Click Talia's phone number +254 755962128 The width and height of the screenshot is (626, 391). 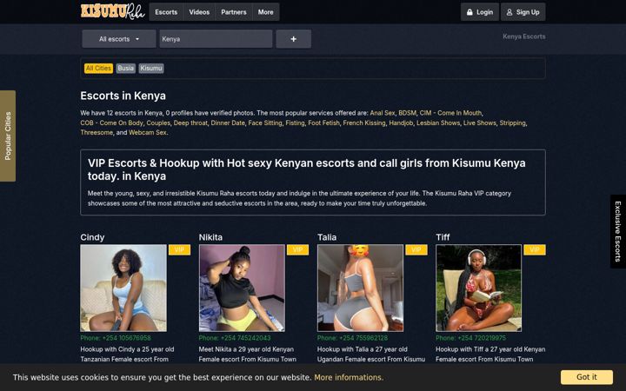tap(363, 338)
